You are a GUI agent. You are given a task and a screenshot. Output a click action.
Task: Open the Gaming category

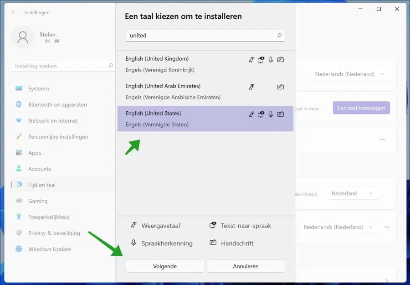pyautogui.click(x=63, y=201)
